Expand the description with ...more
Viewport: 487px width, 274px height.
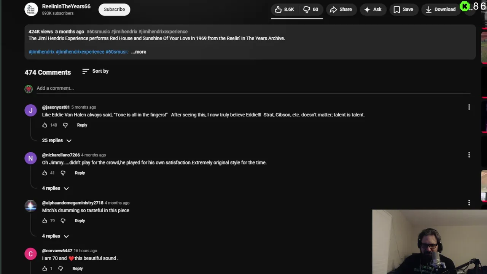[x=138, y=52]
